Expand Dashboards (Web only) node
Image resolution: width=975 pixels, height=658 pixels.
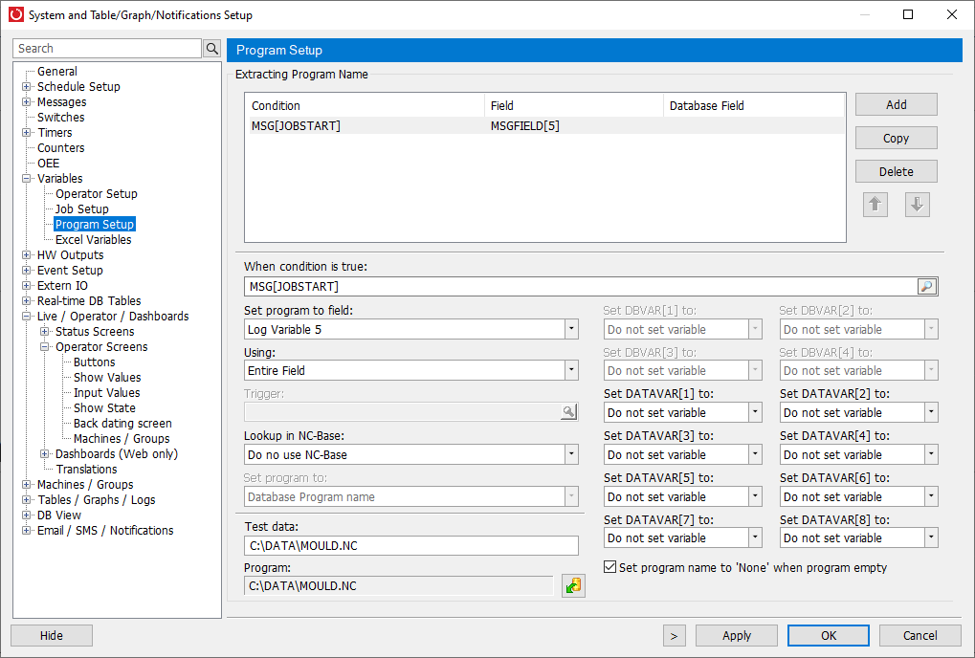pyautogui.click(x=44, y=454)
